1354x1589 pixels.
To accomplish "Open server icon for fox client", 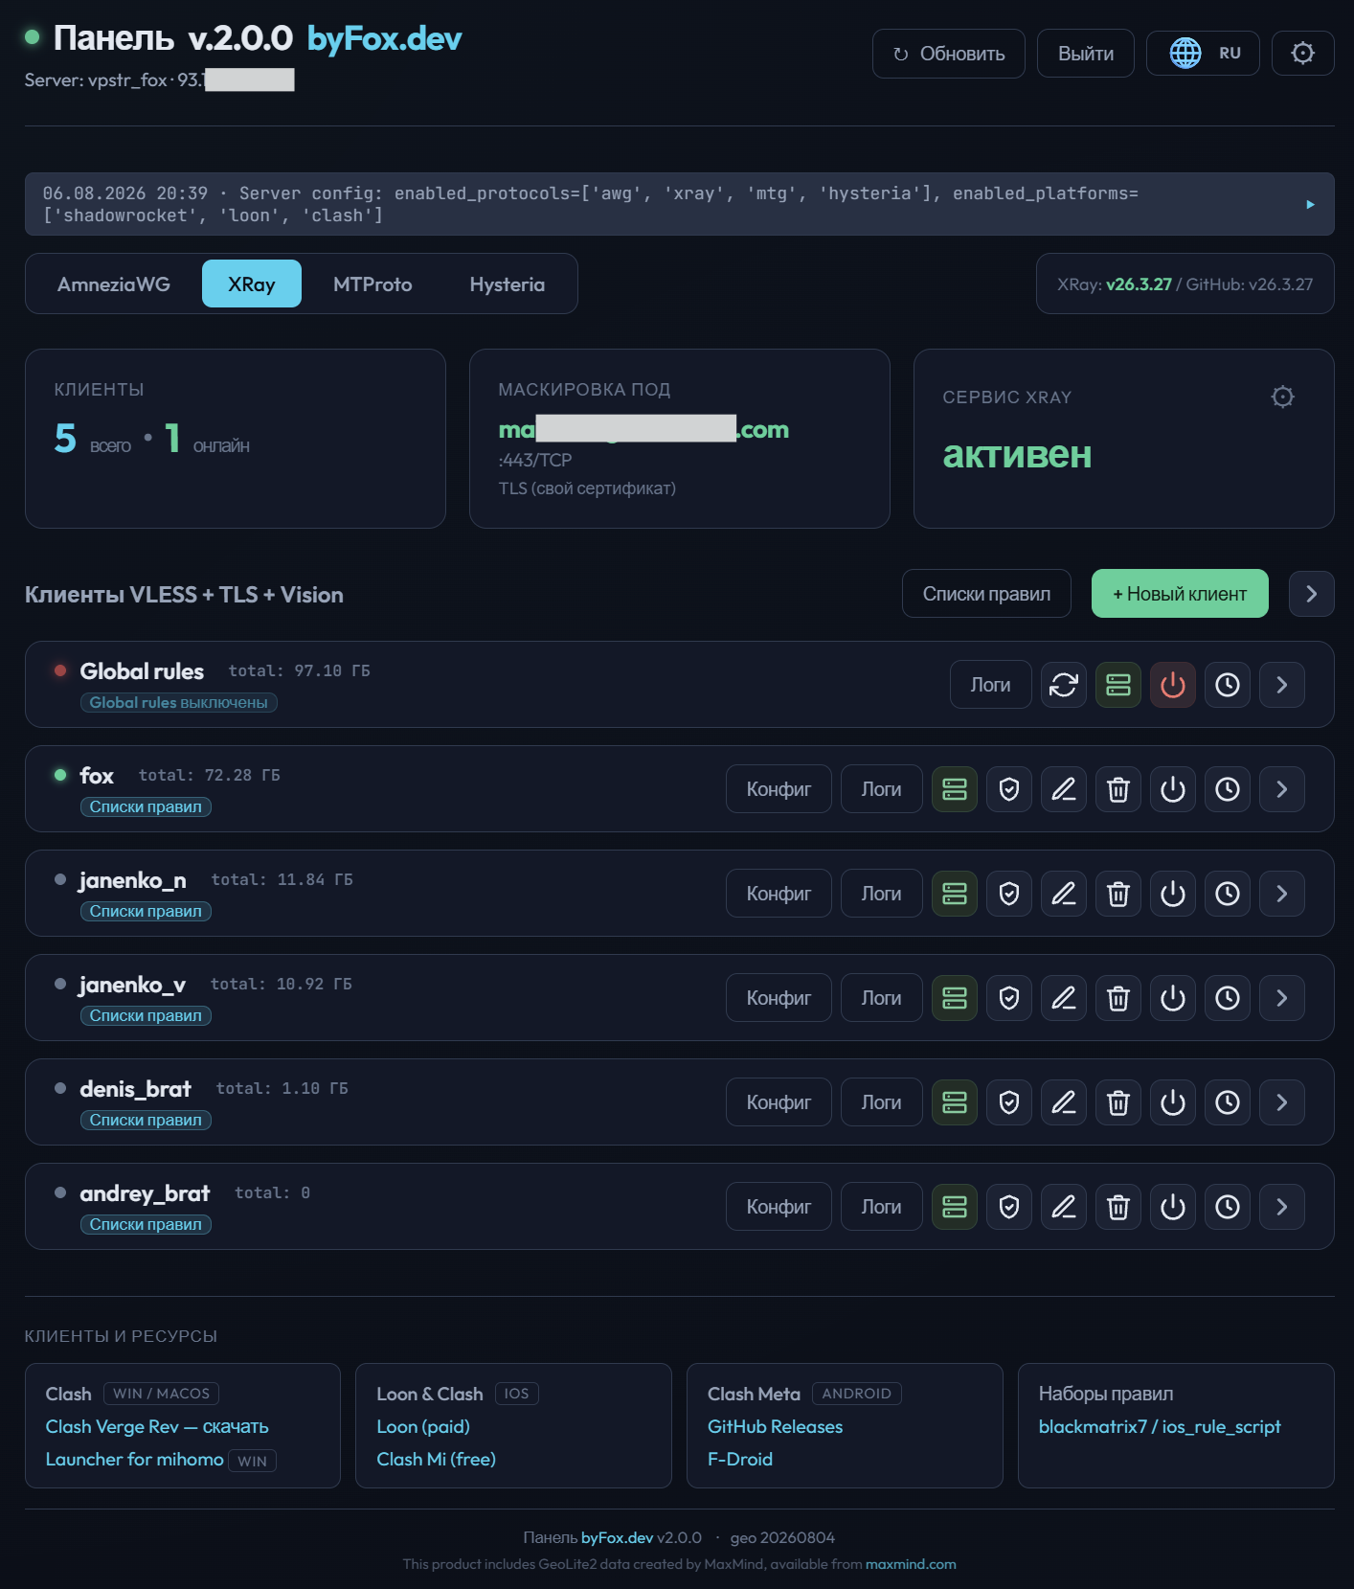I will click(955, 789).
